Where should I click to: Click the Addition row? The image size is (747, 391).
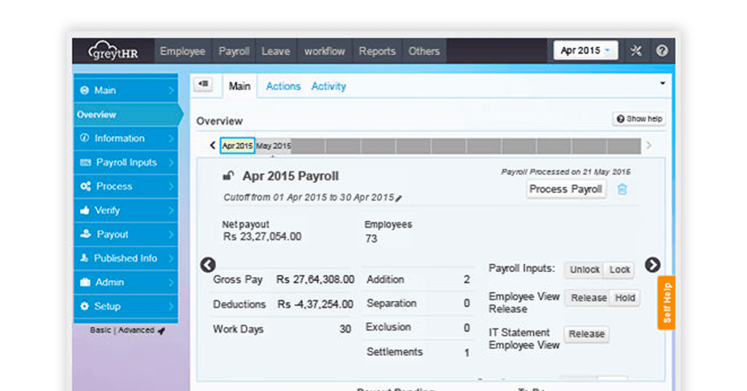(x=418, y=279)
